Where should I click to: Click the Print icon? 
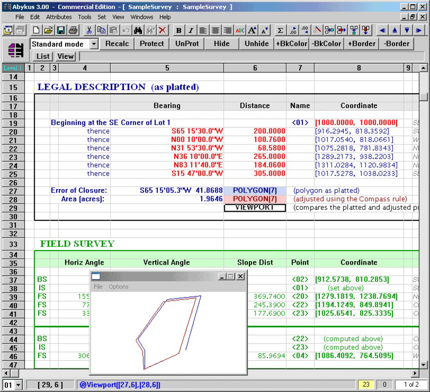pyautogui.click(x=73, y=30)
